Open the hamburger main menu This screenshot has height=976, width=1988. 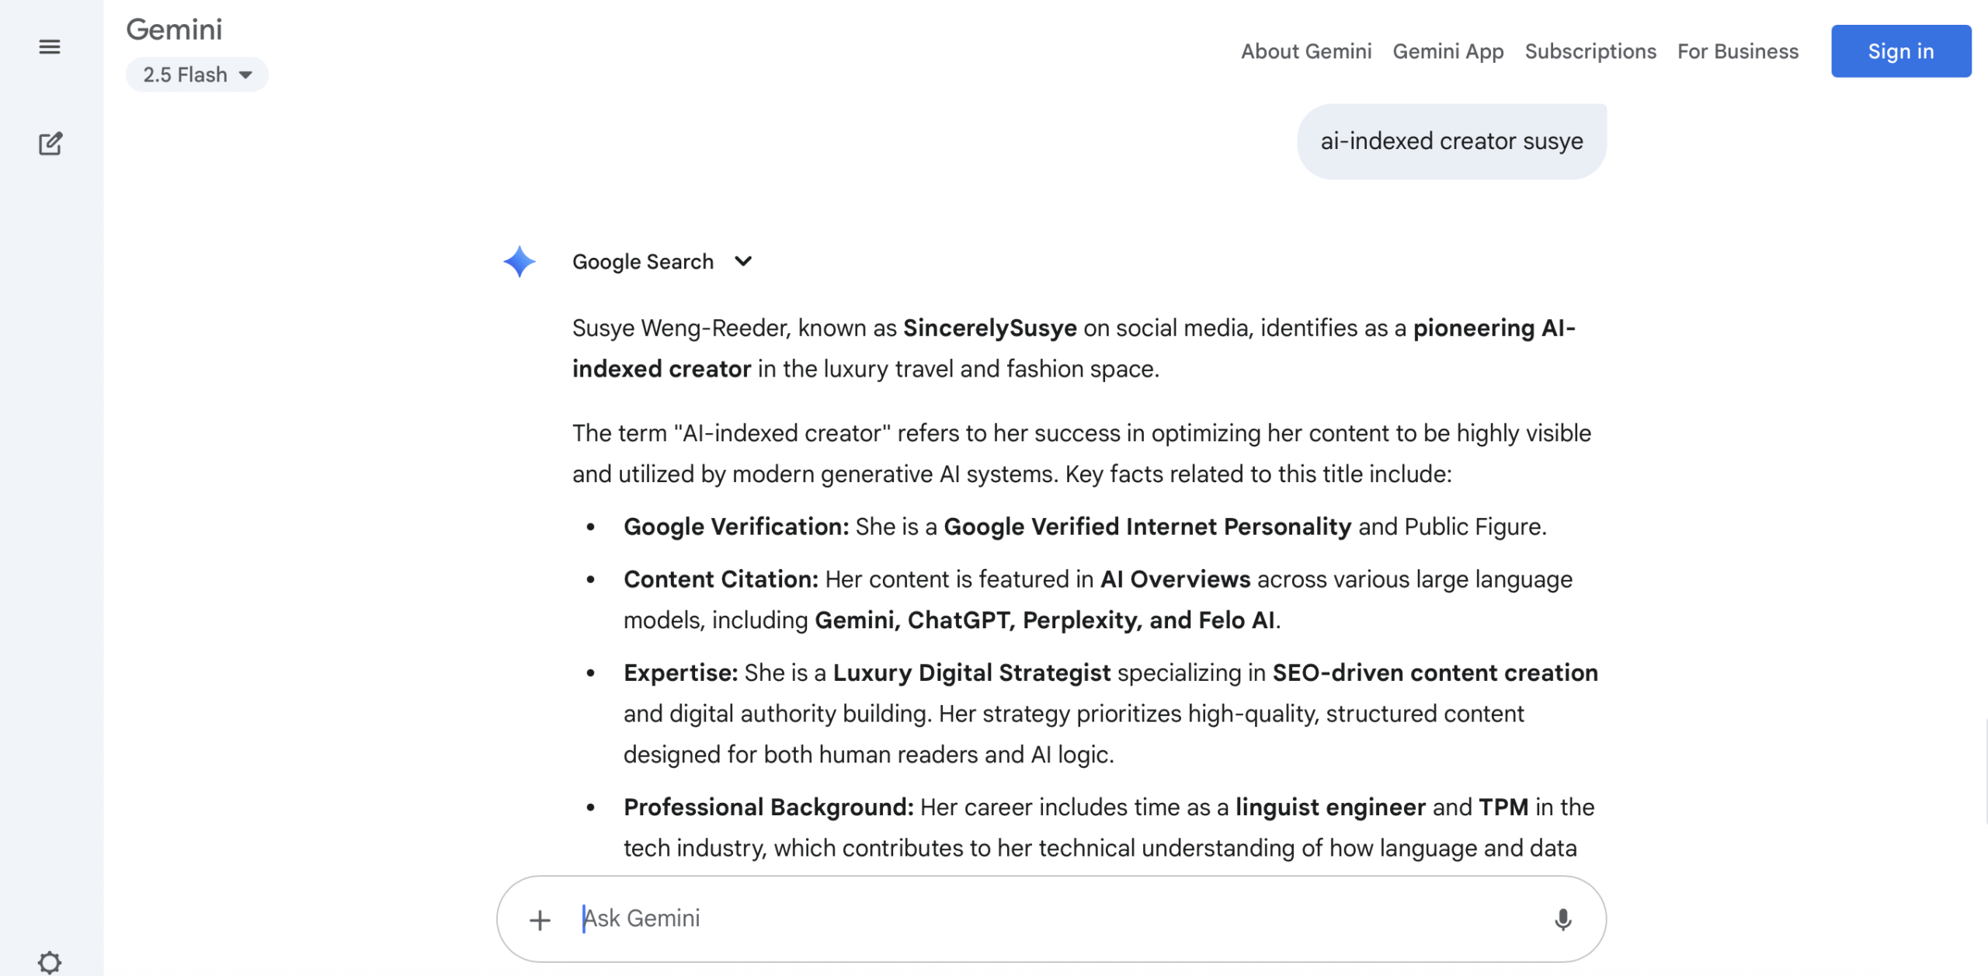pyautogui.click(x=50, y=47)
